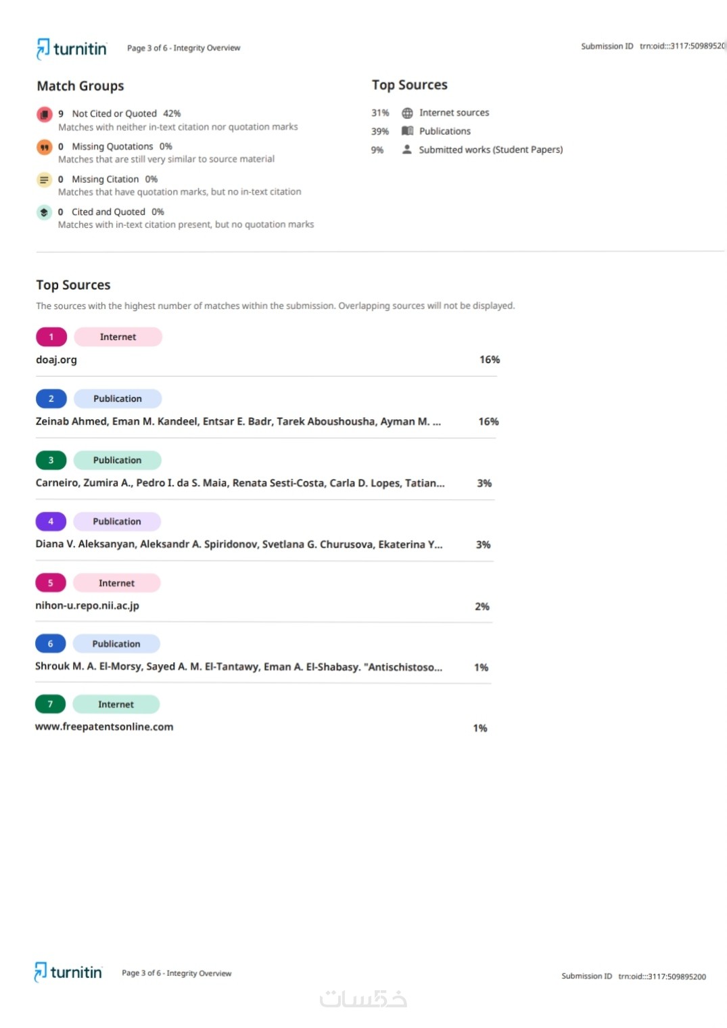Open the nihon-u.repo.nii.ac.jp source

(87, 606)
